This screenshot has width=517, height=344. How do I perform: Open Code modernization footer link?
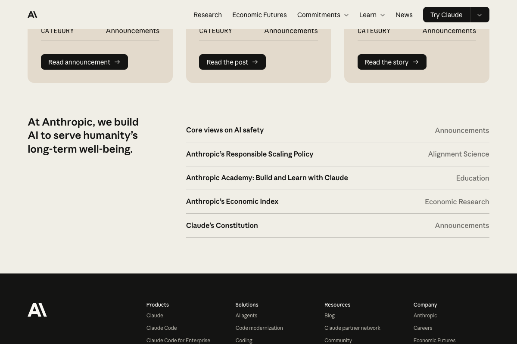(259, 328)
